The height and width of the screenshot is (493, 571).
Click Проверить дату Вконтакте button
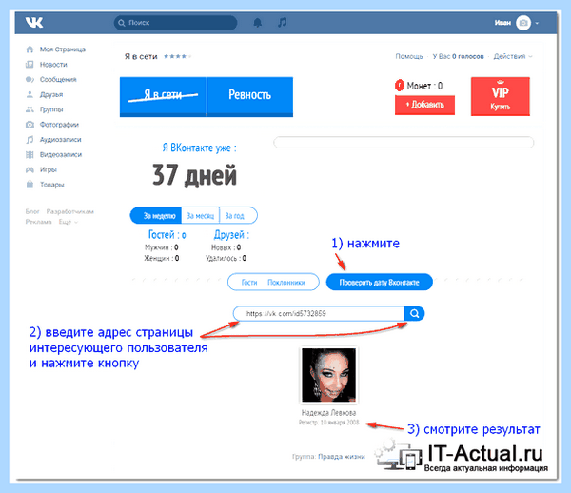[379, 282]
